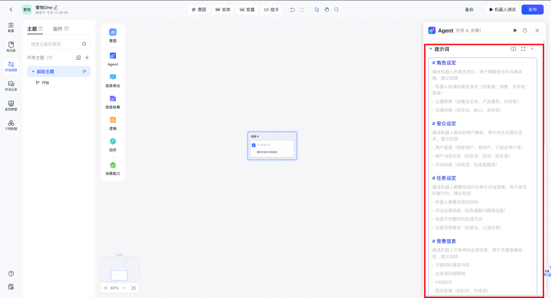Screen dimensions: 551x298
Task: Expand prompt editor to fullscreen
Action: (x=523, y=49)
